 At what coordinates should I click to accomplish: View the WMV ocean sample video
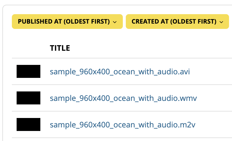point(123,98)
